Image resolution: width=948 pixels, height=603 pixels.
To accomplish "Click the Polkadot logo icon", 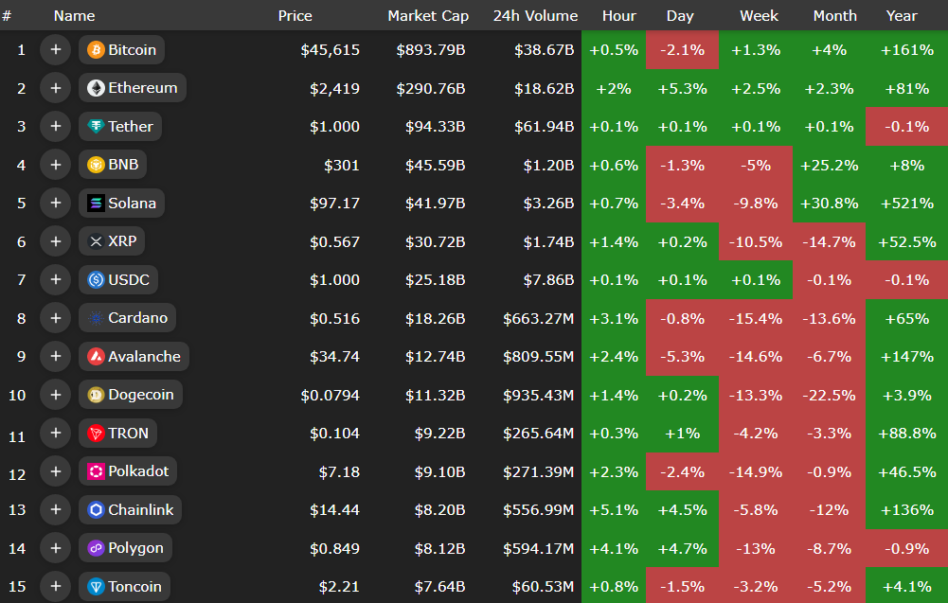I will [96, 471].
